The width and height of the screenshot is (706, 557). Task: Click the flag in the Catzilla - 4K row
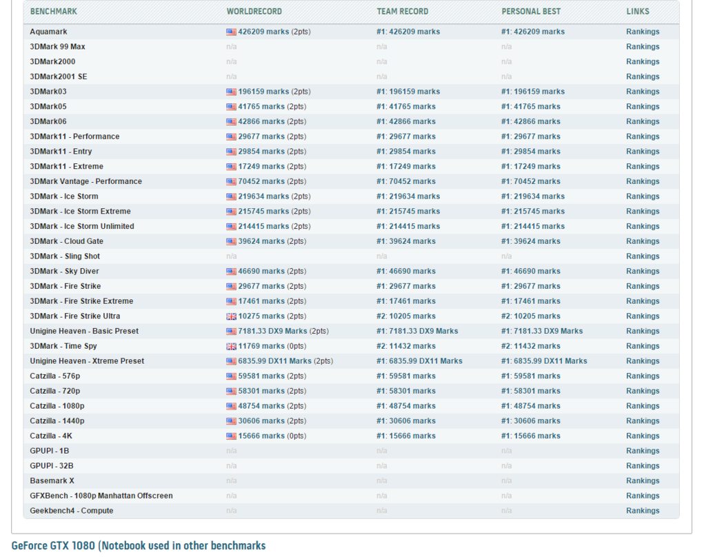231,436
